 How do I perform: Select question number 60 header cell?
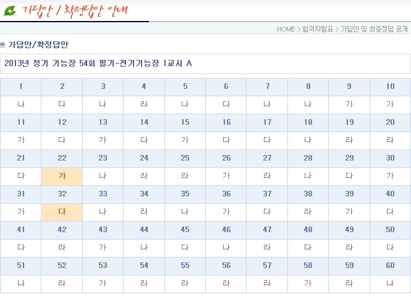click(390, 266)
